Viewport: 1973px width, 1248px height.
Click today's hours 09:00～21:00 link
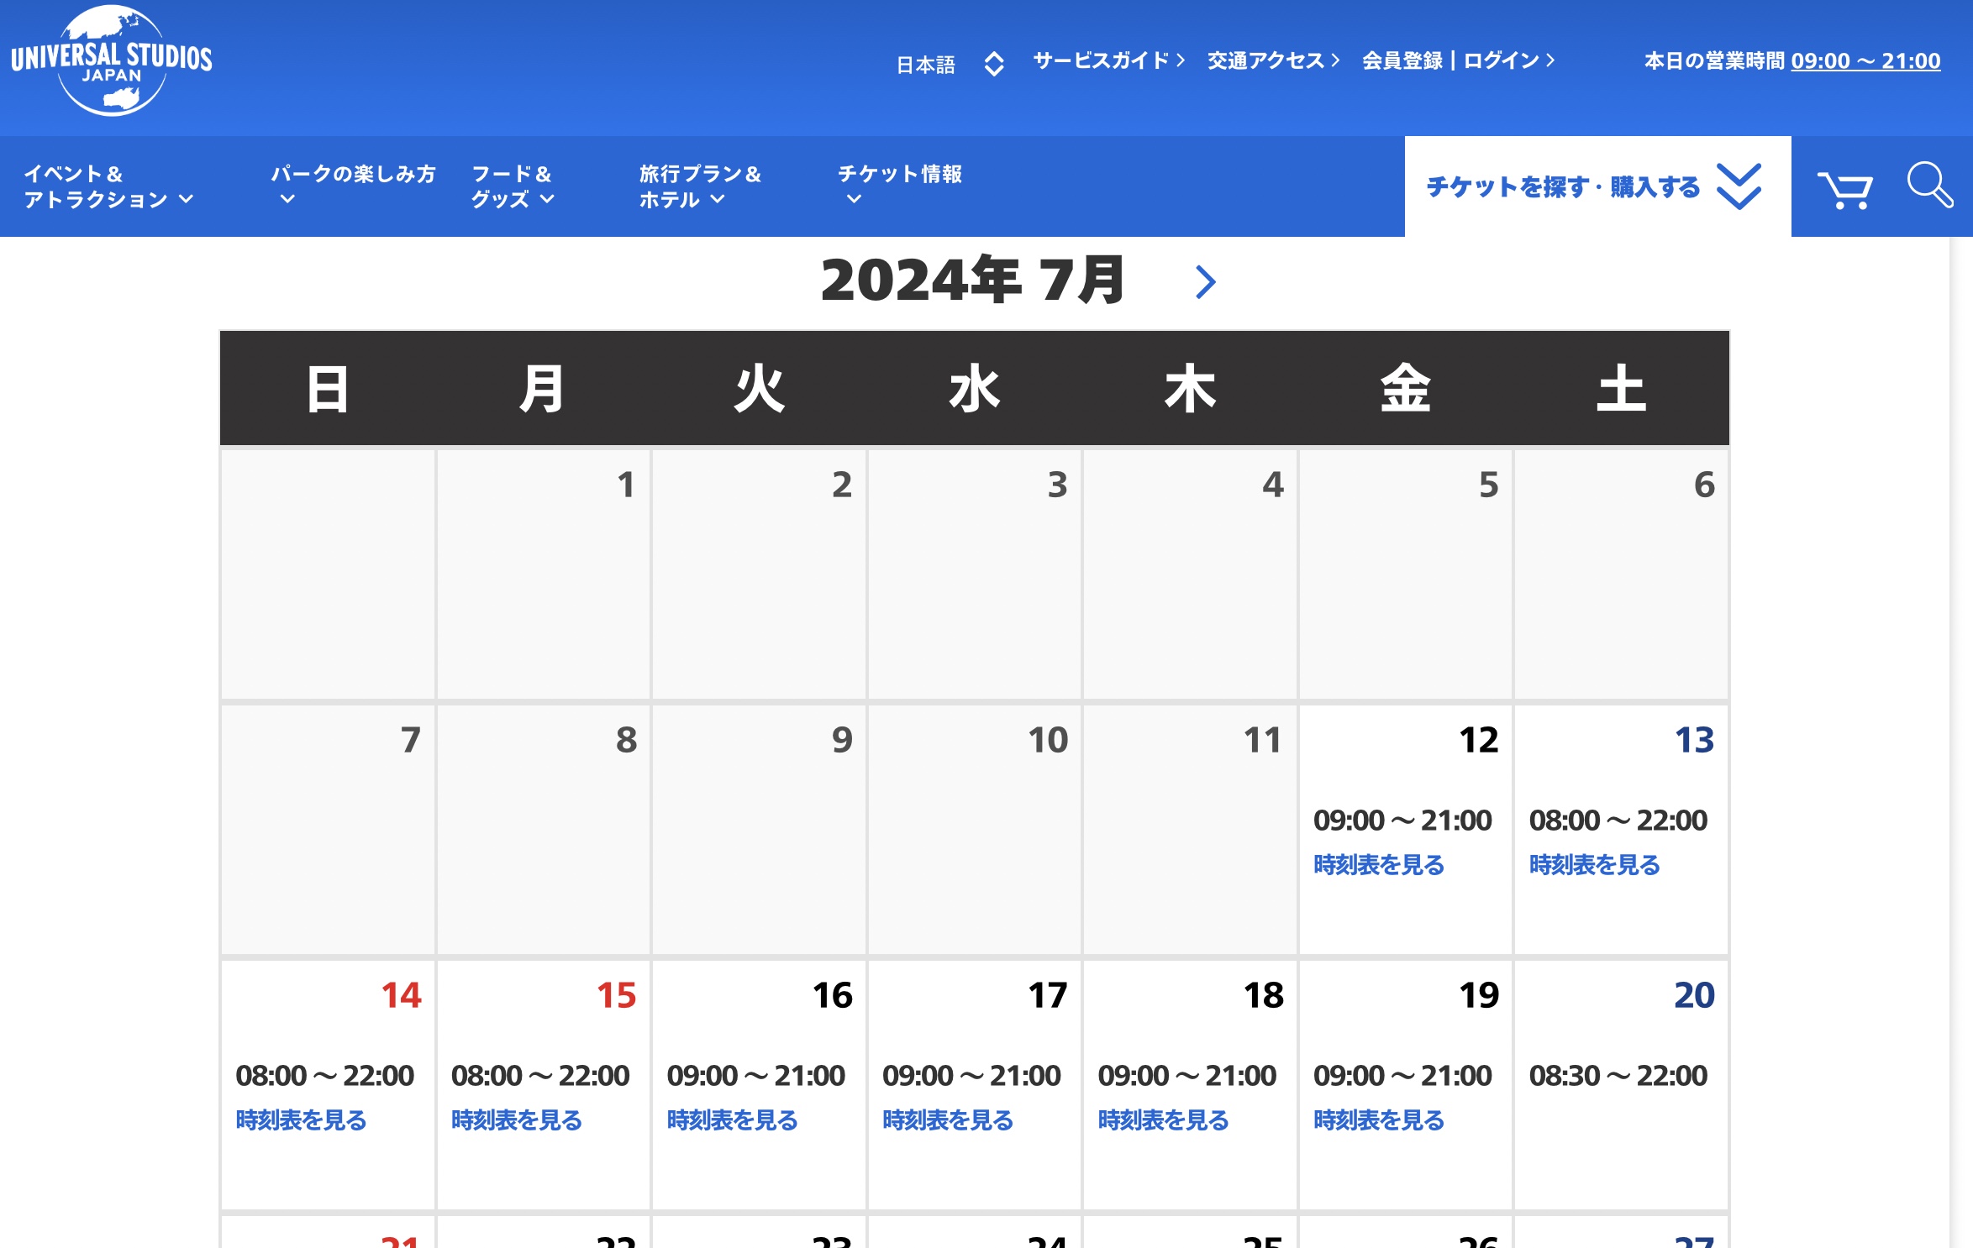[1865, 61]
